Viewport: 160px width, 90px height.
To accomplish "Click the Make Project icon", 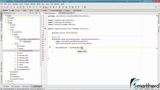I will tap(40, 7).
